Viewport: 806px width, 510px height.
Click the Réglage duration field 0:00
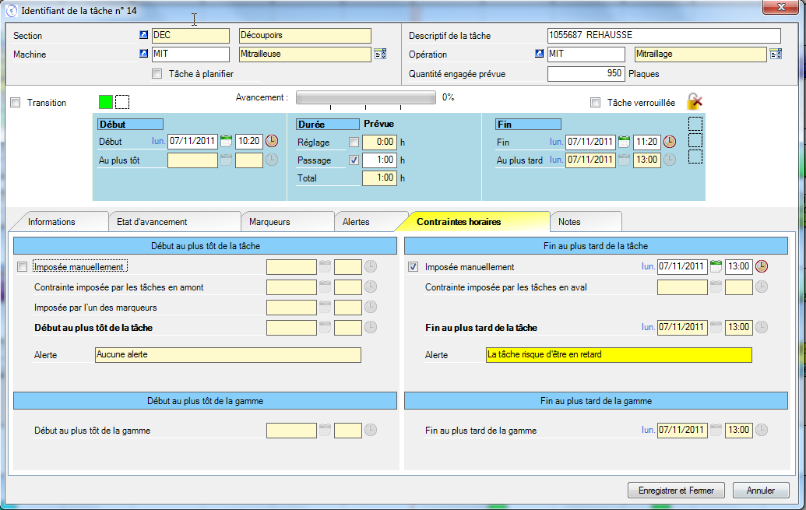tap(379, 142)
